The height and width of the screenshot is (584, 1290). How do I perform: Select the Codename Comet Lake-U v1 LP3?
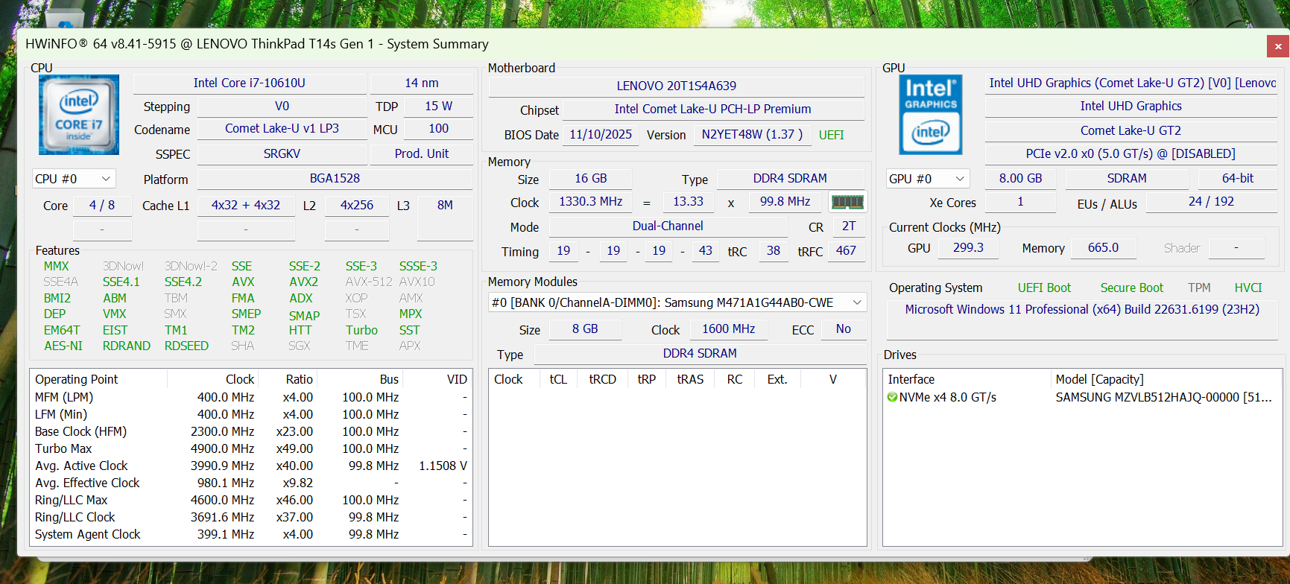(282, 129)
